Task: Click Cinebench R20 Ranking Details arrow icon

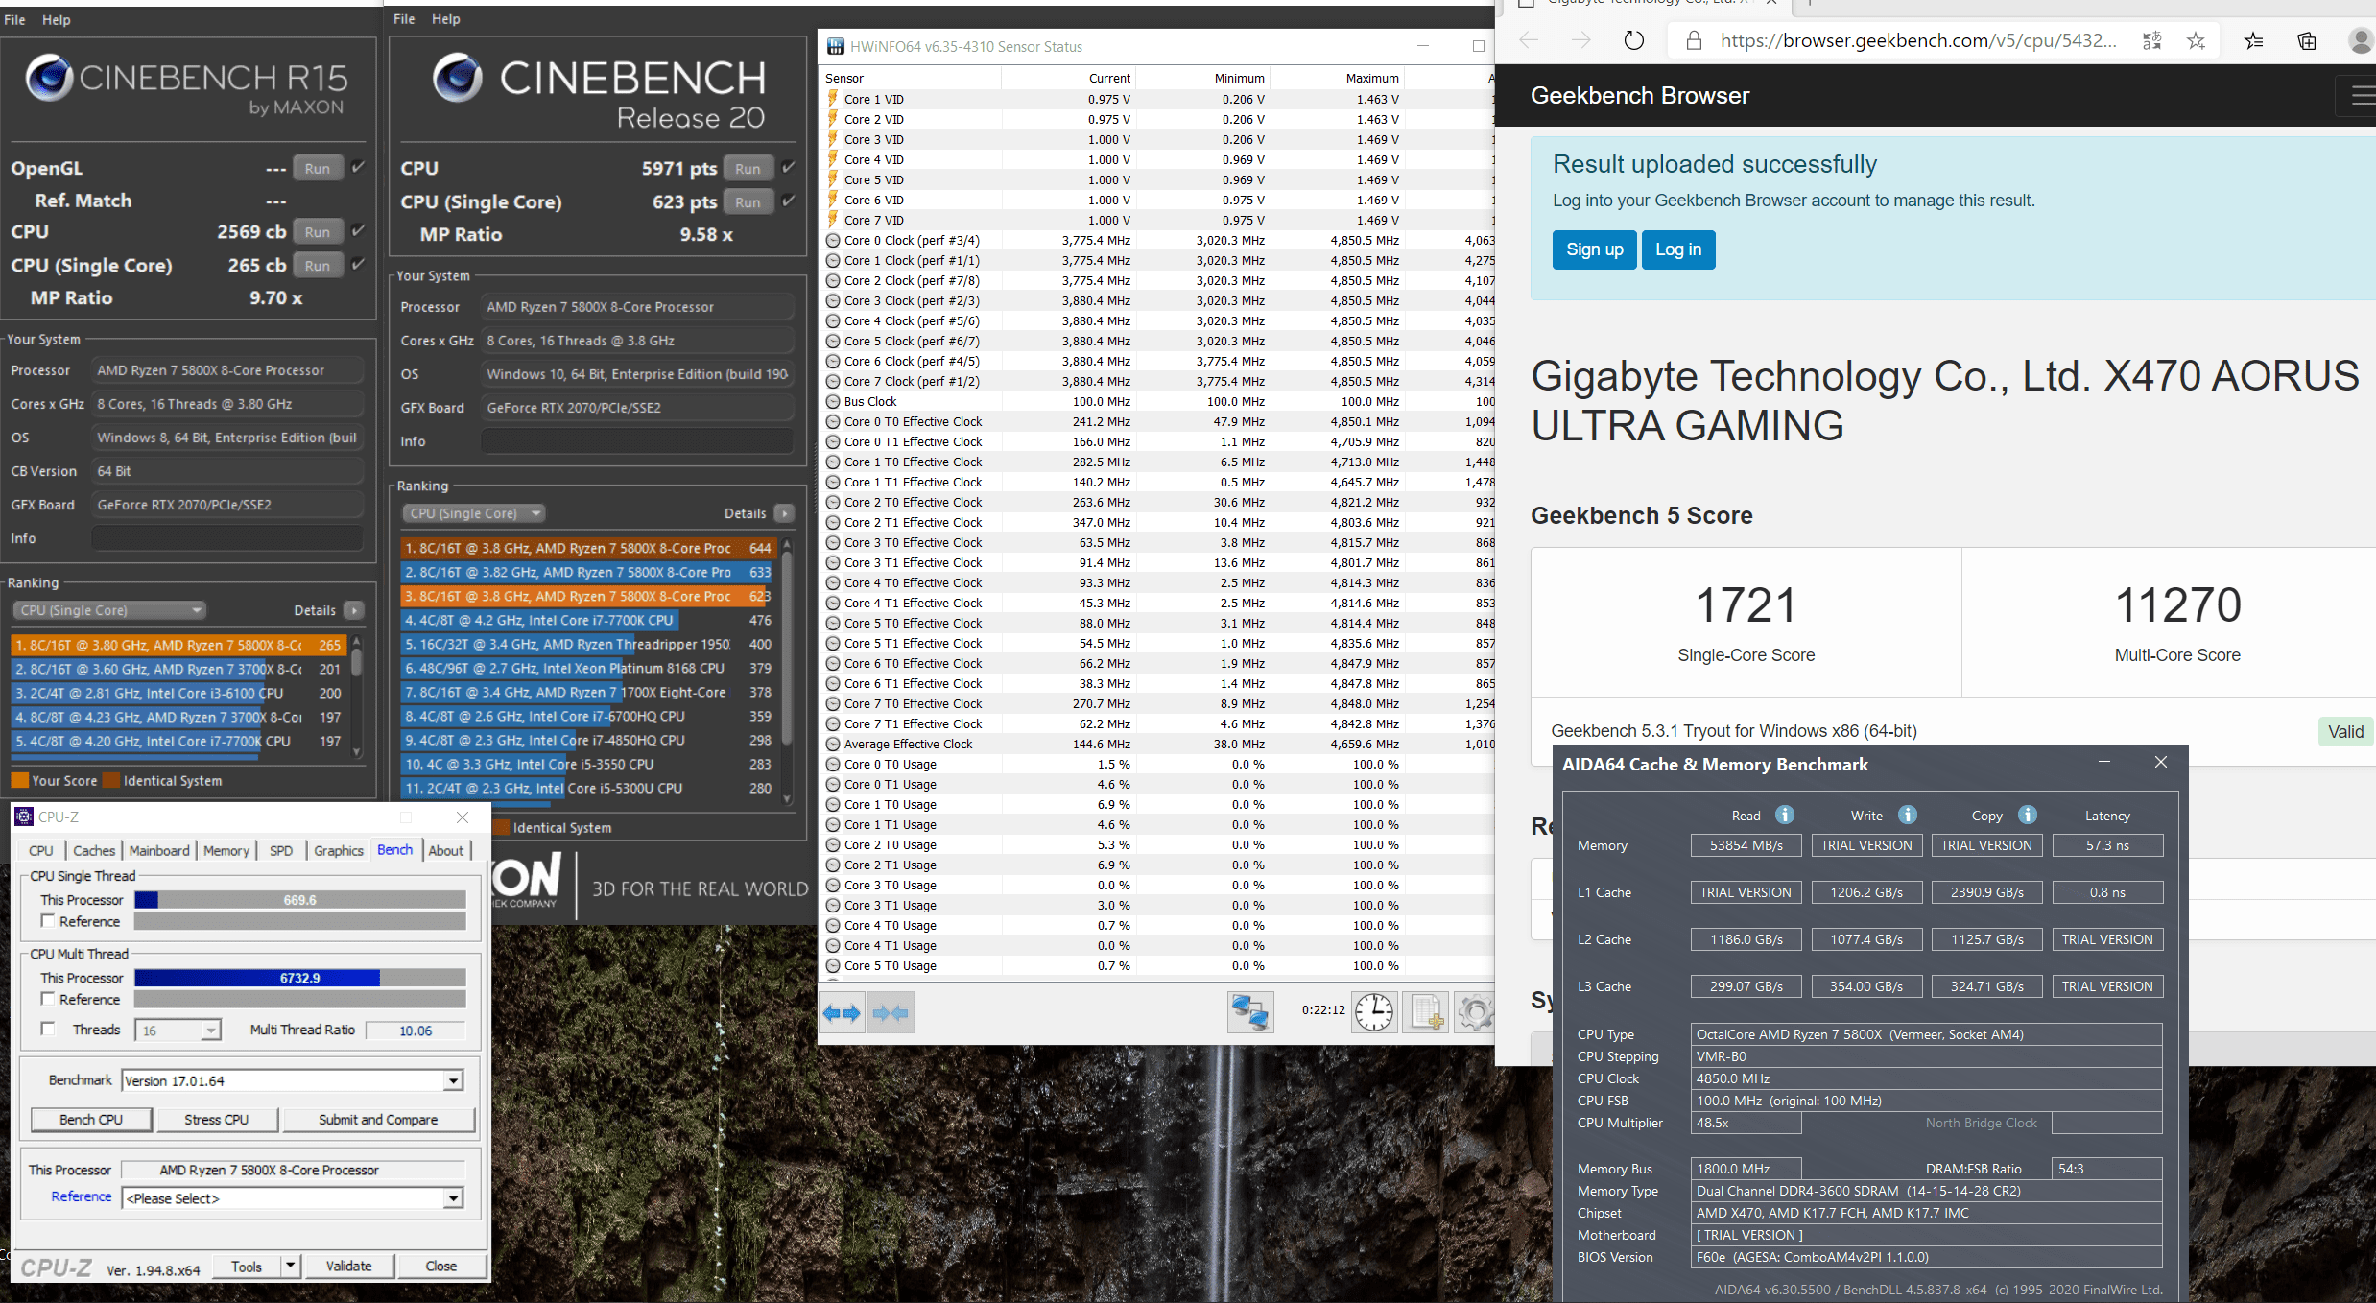Action: pyautogui.click(x=785, y=513)
